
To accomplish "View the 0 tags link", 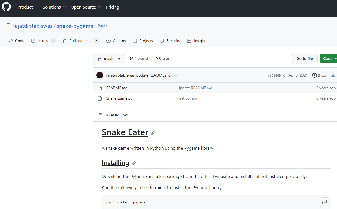I will coord(162,58).
